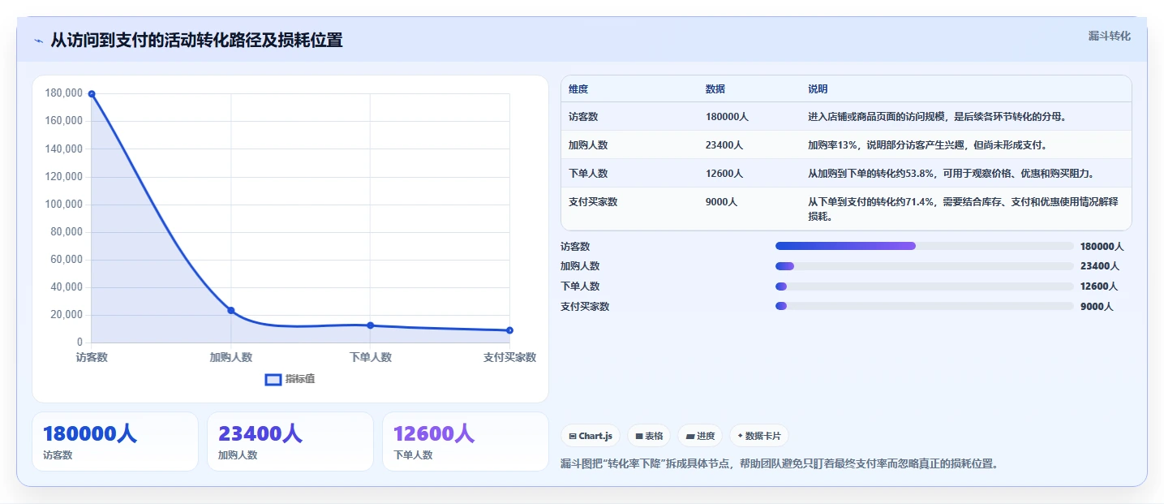Viewport: 1164px width, 504px height.
Task: Click the 180,000 y-axis label
Action: [x=64, y=93]
